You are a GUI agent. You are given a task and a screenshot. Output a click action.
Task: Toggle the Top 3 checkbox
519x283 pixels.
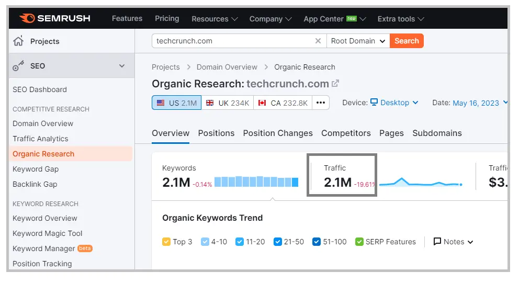coord(166,242)
